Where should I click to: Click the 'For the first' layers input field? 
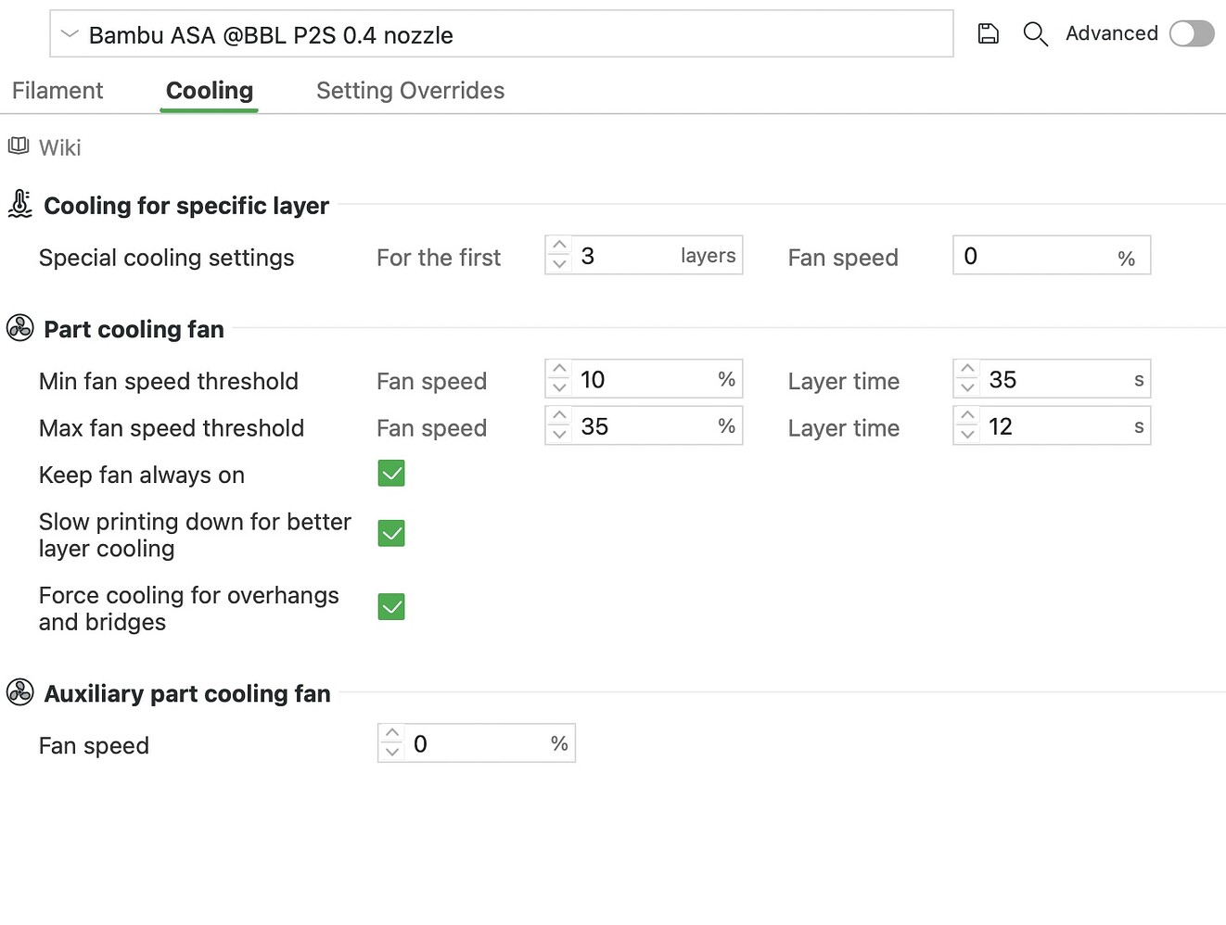coord(644,255)
